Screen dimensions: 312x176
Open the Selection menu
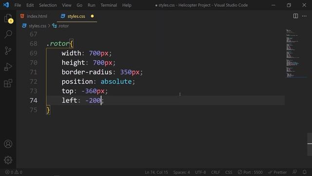pyautogui.click(x=48, y=5)
